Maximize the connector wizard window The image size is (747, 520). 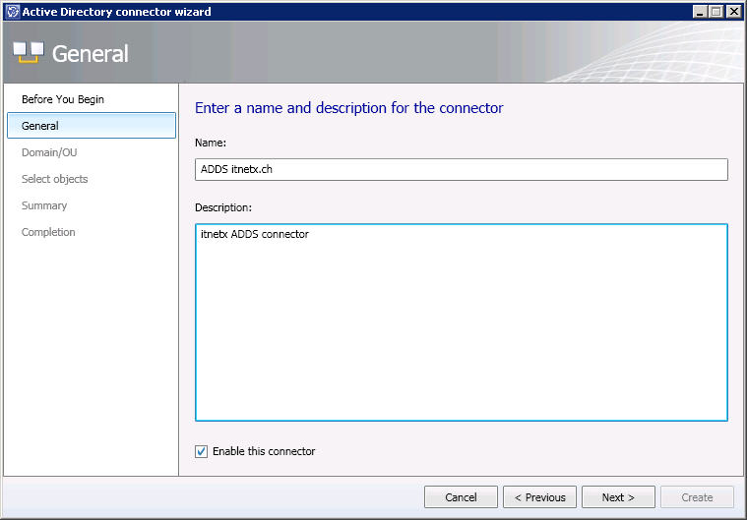click(x=716, y=12)
